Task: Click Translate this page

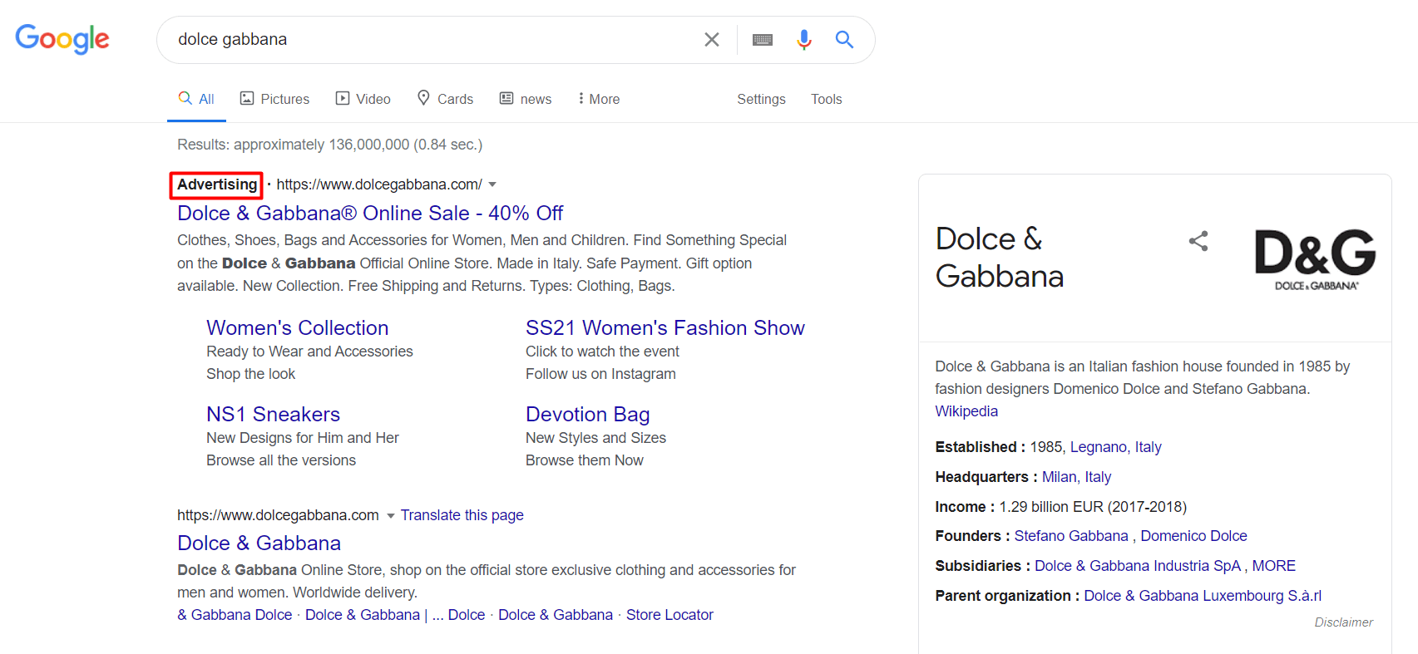Action: [x=462, y=515]
